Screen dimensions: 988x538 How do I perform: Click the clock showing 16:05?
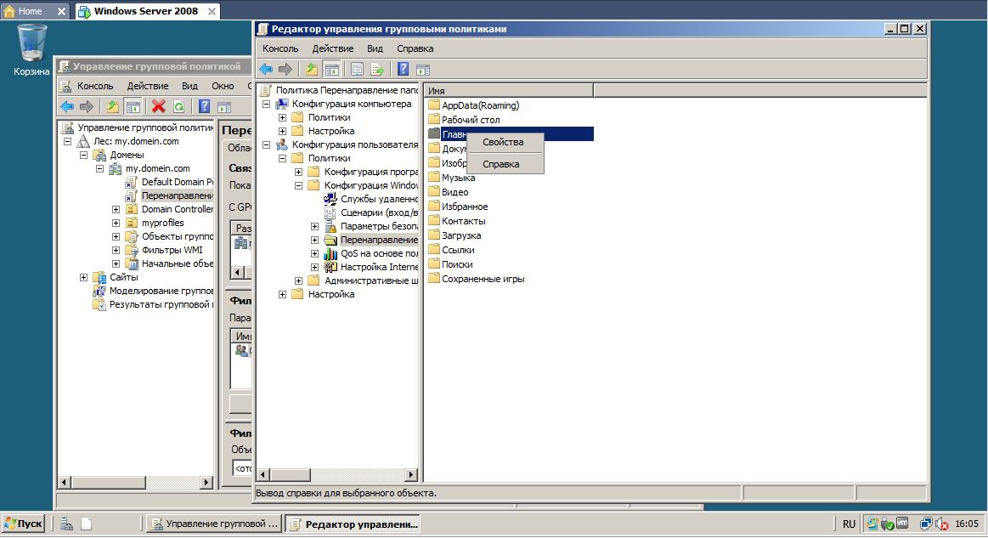(967, 524)
